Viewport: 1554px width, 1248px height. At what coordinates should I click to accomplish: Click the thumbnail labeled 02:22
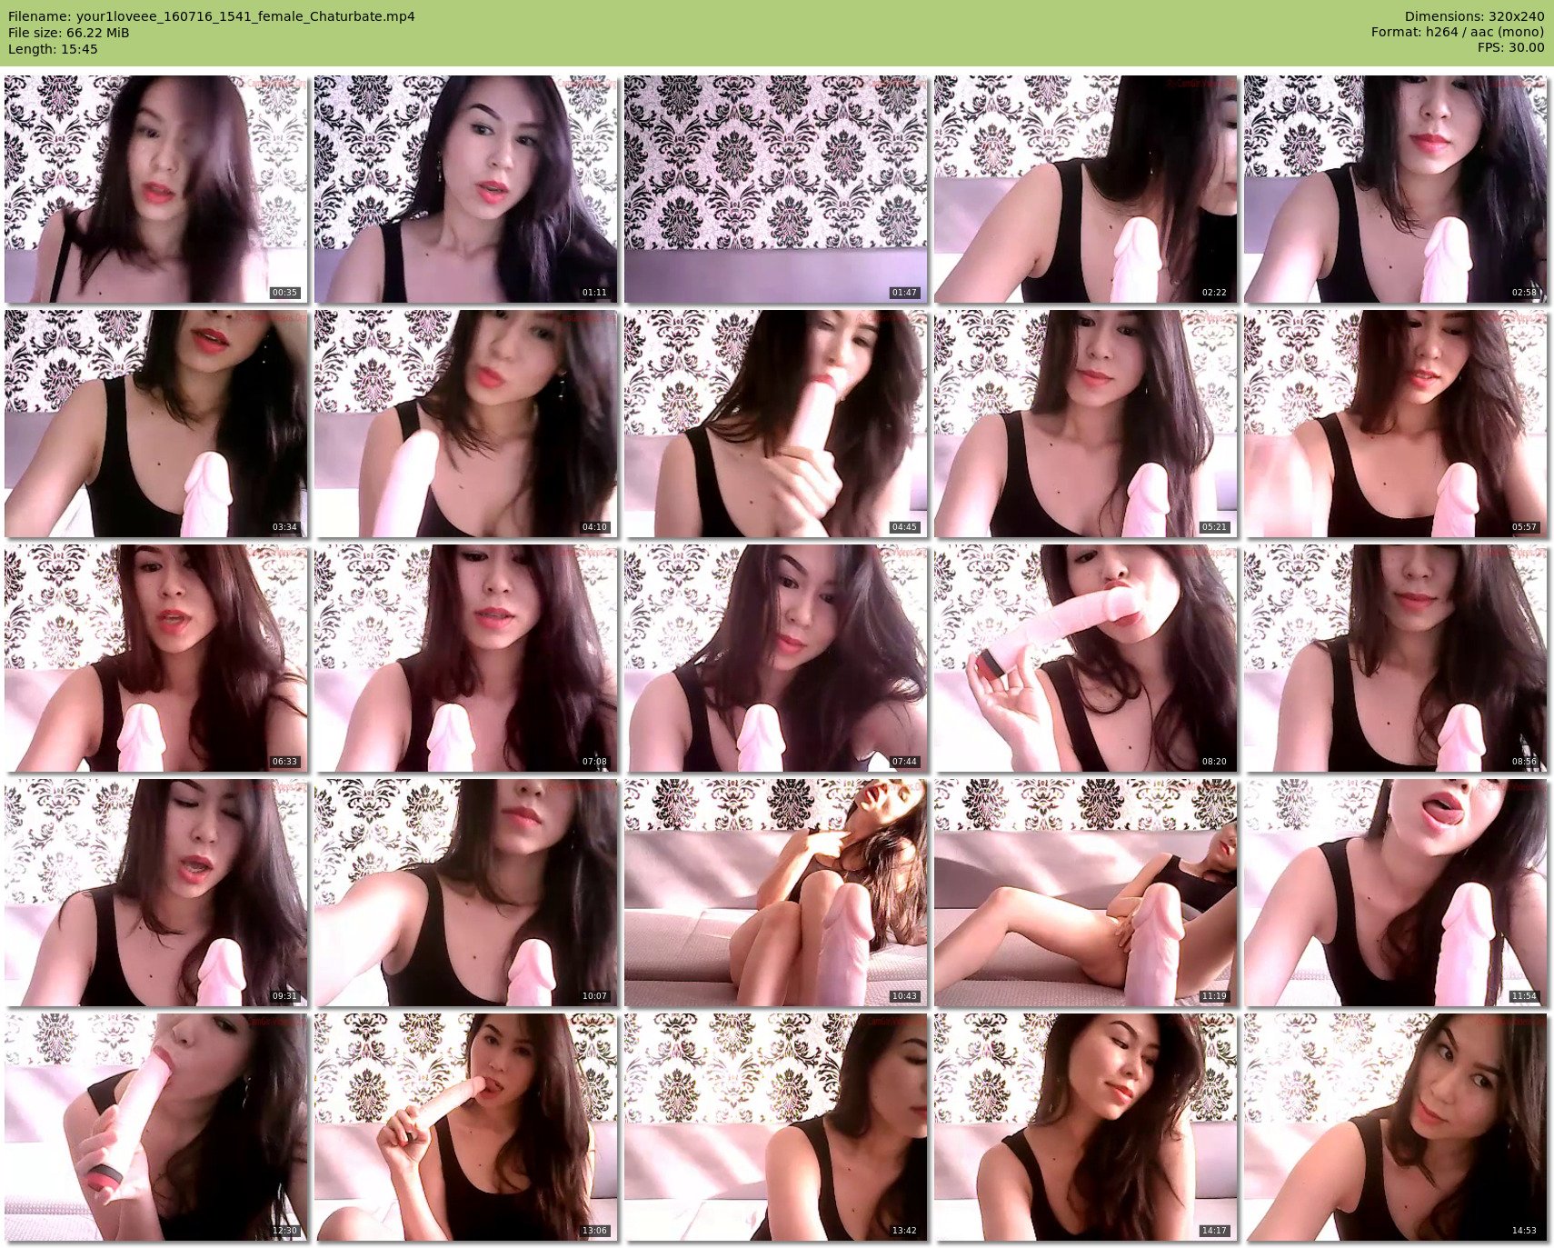(x=1085, y=189)
